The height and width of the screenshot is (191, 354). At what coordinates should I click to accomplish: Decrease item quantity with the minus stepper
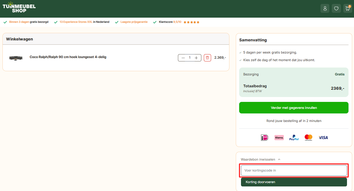click(x=183, y=57)
